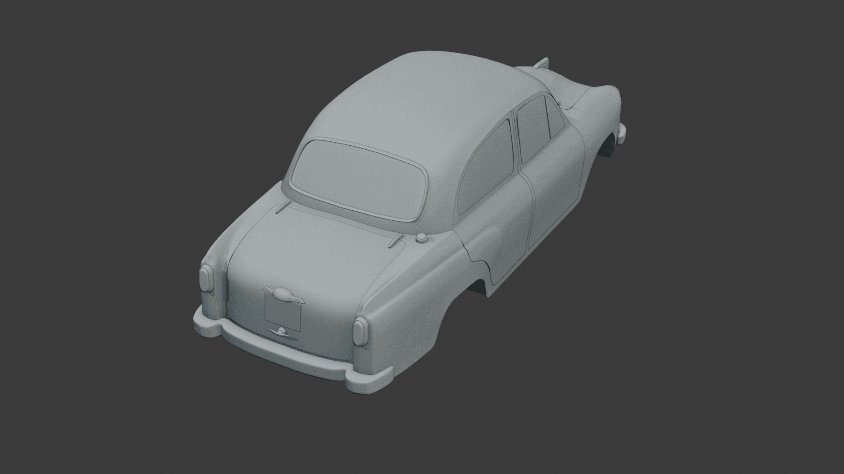The width and height of the screenshot is (844, 474).
Task: Select the license plate rectangle on the trunk
Action: [283, 312]
